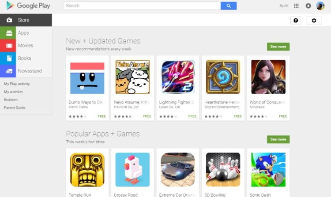Open the Google apps grid icon

pyautogui.click(x=297, y=6)
